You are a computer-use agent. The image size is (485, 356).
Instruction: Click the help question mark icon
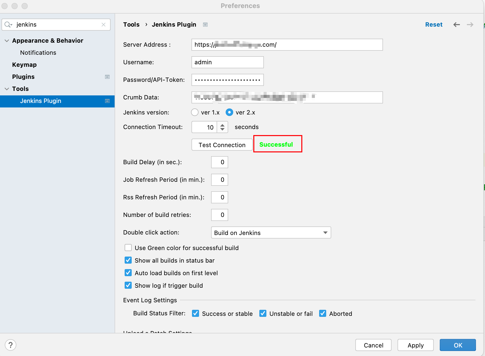[x=11, y=345]
